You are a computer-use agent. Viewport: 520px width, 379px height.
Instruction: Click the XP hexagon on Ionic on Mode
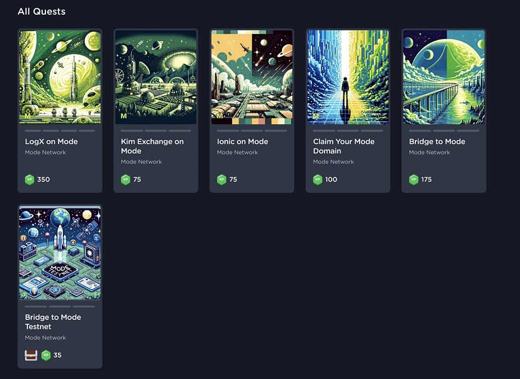[x=222, y=180]
